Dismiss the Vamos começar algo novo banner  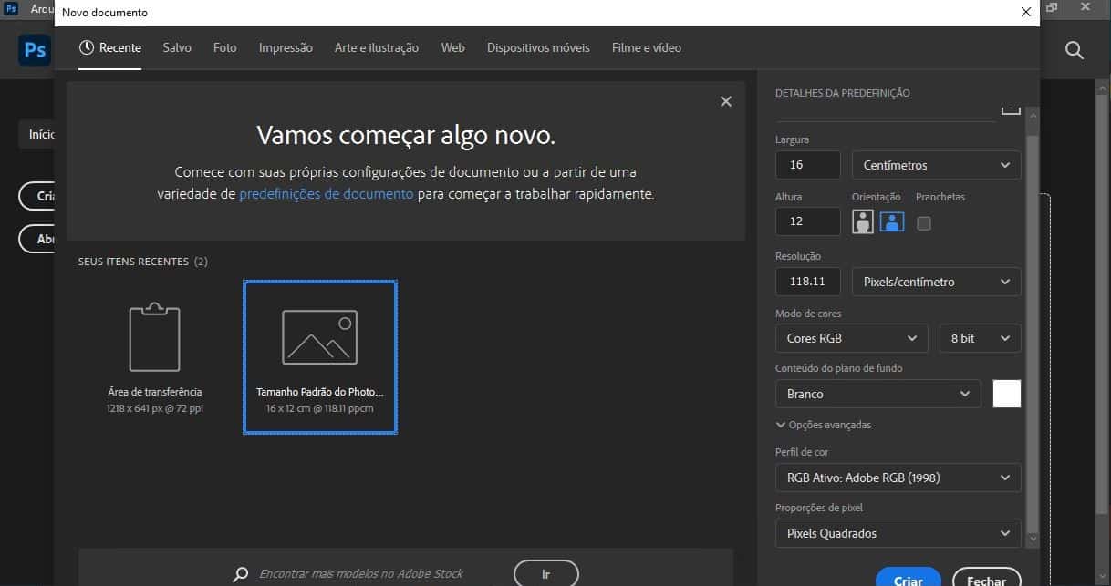726,101
